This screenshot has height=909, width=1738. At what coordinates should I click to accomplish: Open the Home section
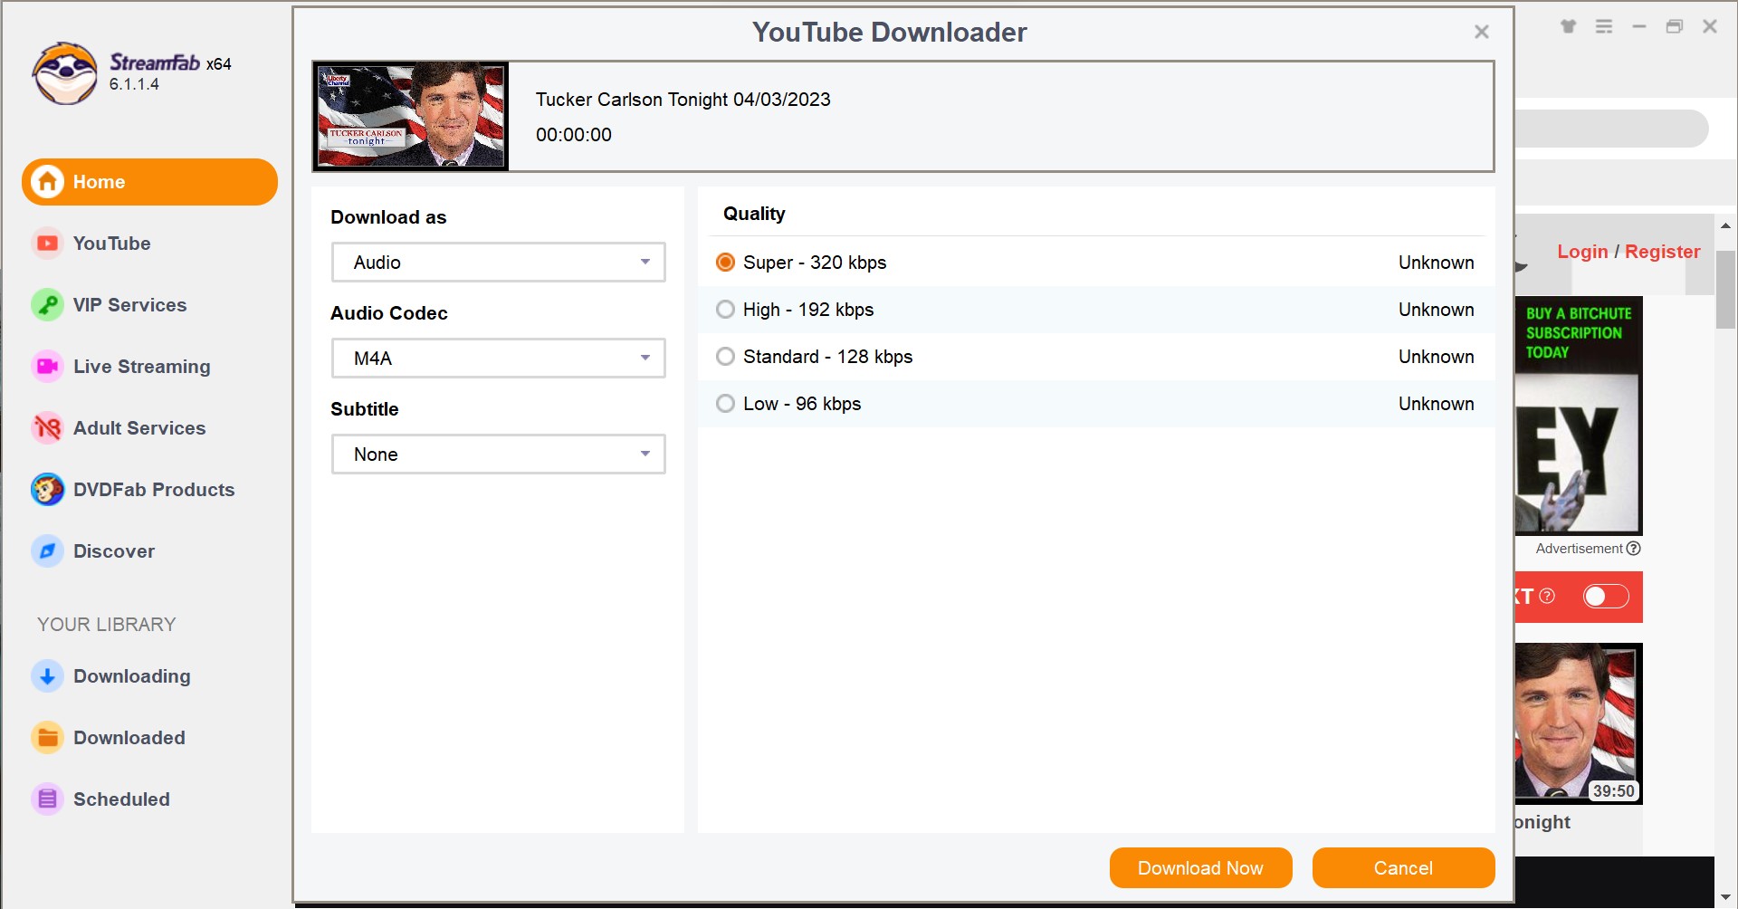point(149,182)
